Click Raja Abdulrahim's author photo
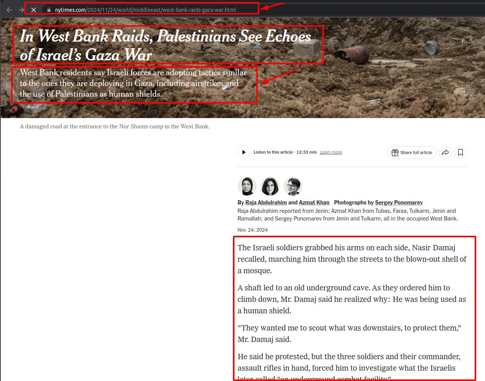485x381 pixels. click(x=247, y=186)
